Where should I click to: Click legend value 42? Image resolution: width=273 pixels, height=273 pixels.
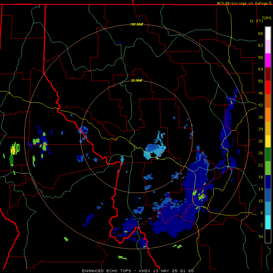261,105
